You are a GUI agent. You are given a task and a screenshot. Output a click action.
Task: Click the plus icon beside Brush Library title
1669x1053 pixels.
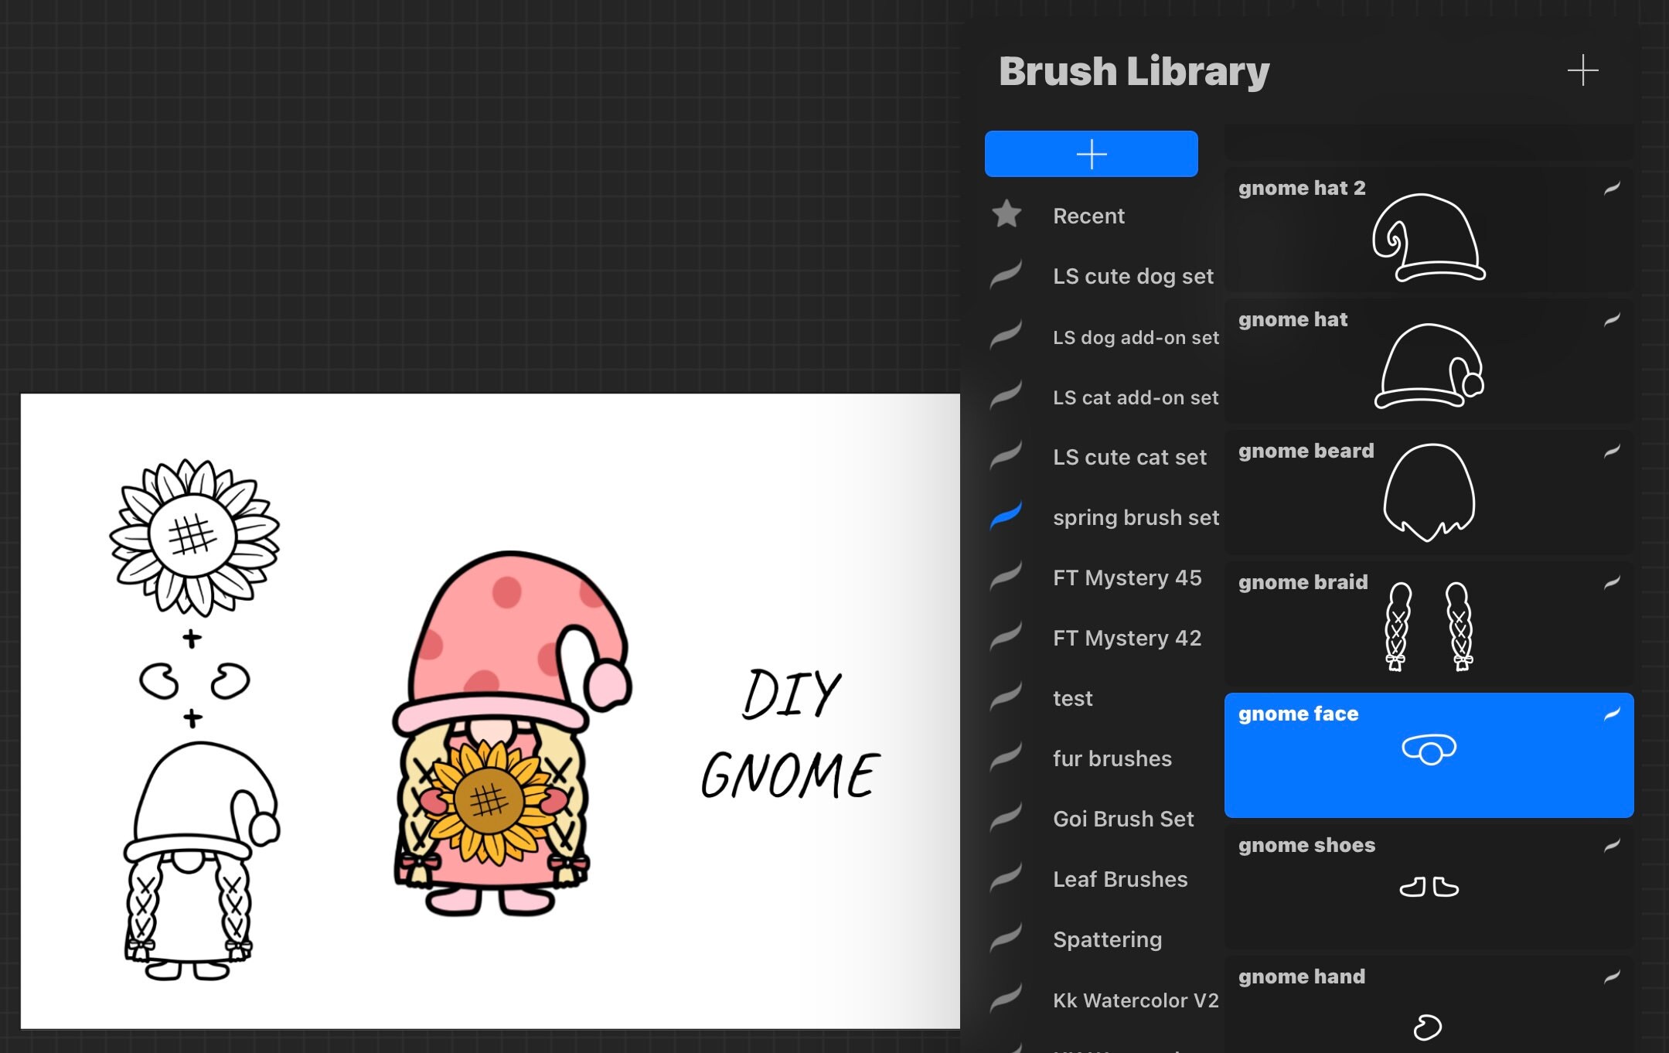(1582, 70)
